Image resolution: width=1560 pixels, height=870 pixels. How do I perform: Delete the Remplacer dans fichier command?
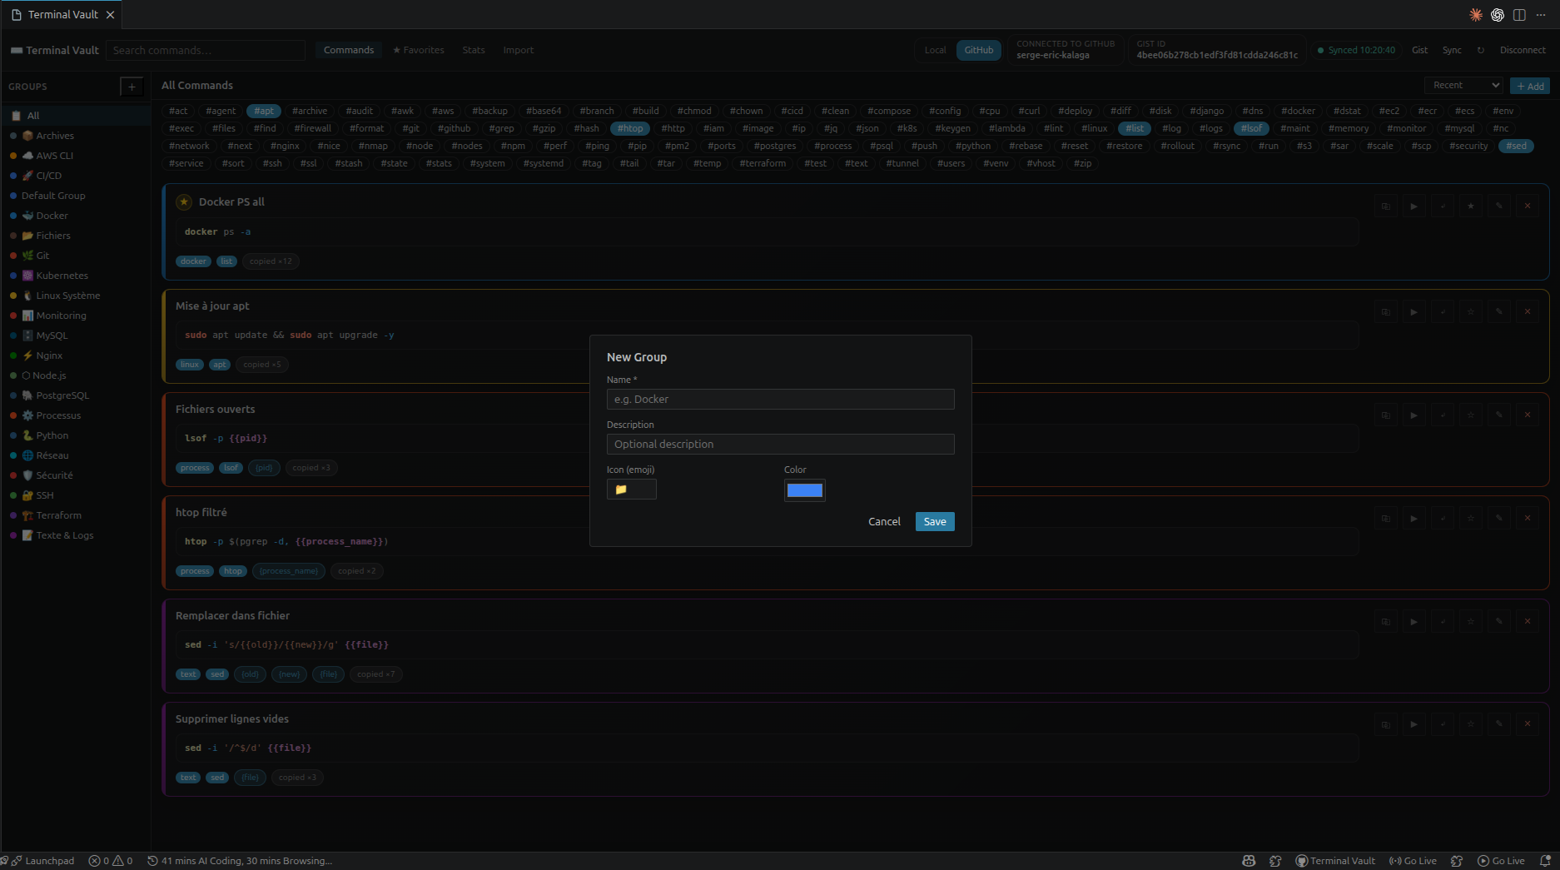1528,621
